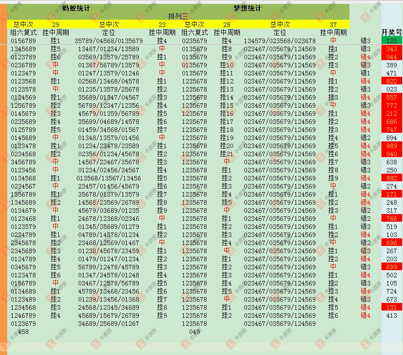Click the total hits value '37'
The width and height of the screenshot is (403, 355).
333,25
